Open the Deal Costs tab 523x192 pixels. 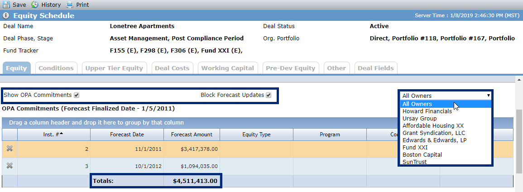coord(172,68)
